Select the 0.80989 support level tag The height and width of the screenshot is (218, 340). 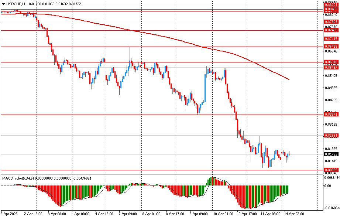pos(330,170)
